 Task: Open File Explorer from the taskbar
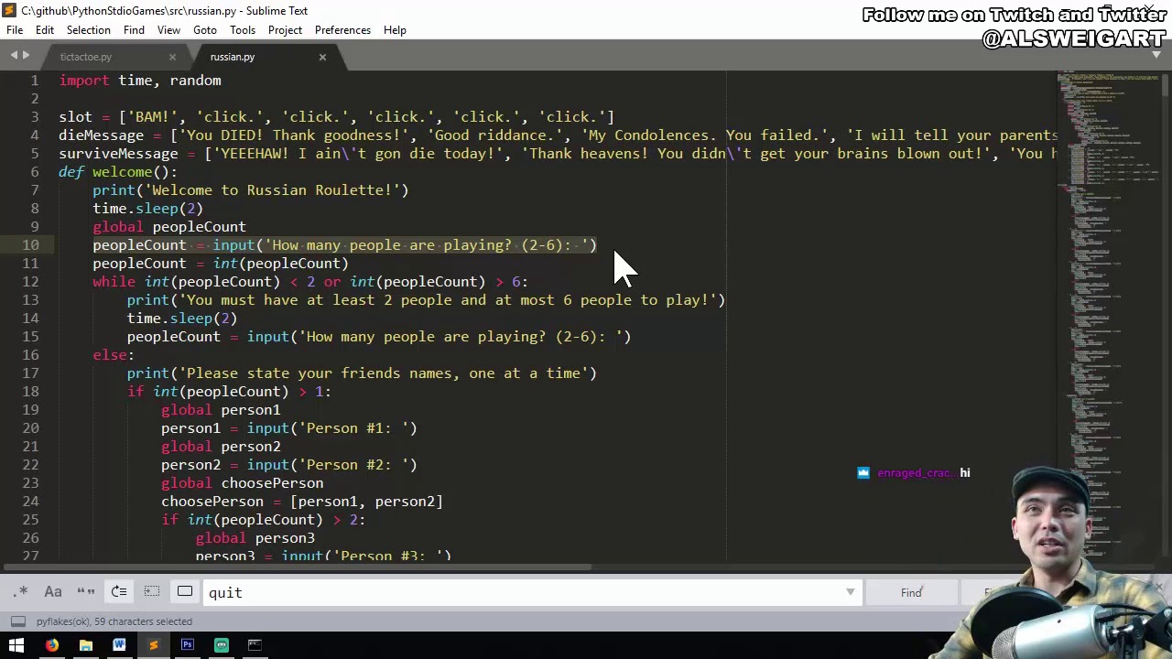[85, 645]
